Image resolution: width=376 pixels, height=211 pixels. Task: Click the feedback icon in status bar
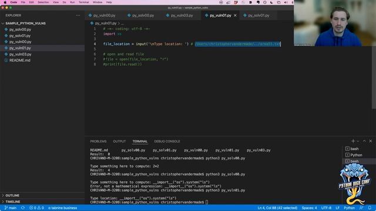coord(361,208)
